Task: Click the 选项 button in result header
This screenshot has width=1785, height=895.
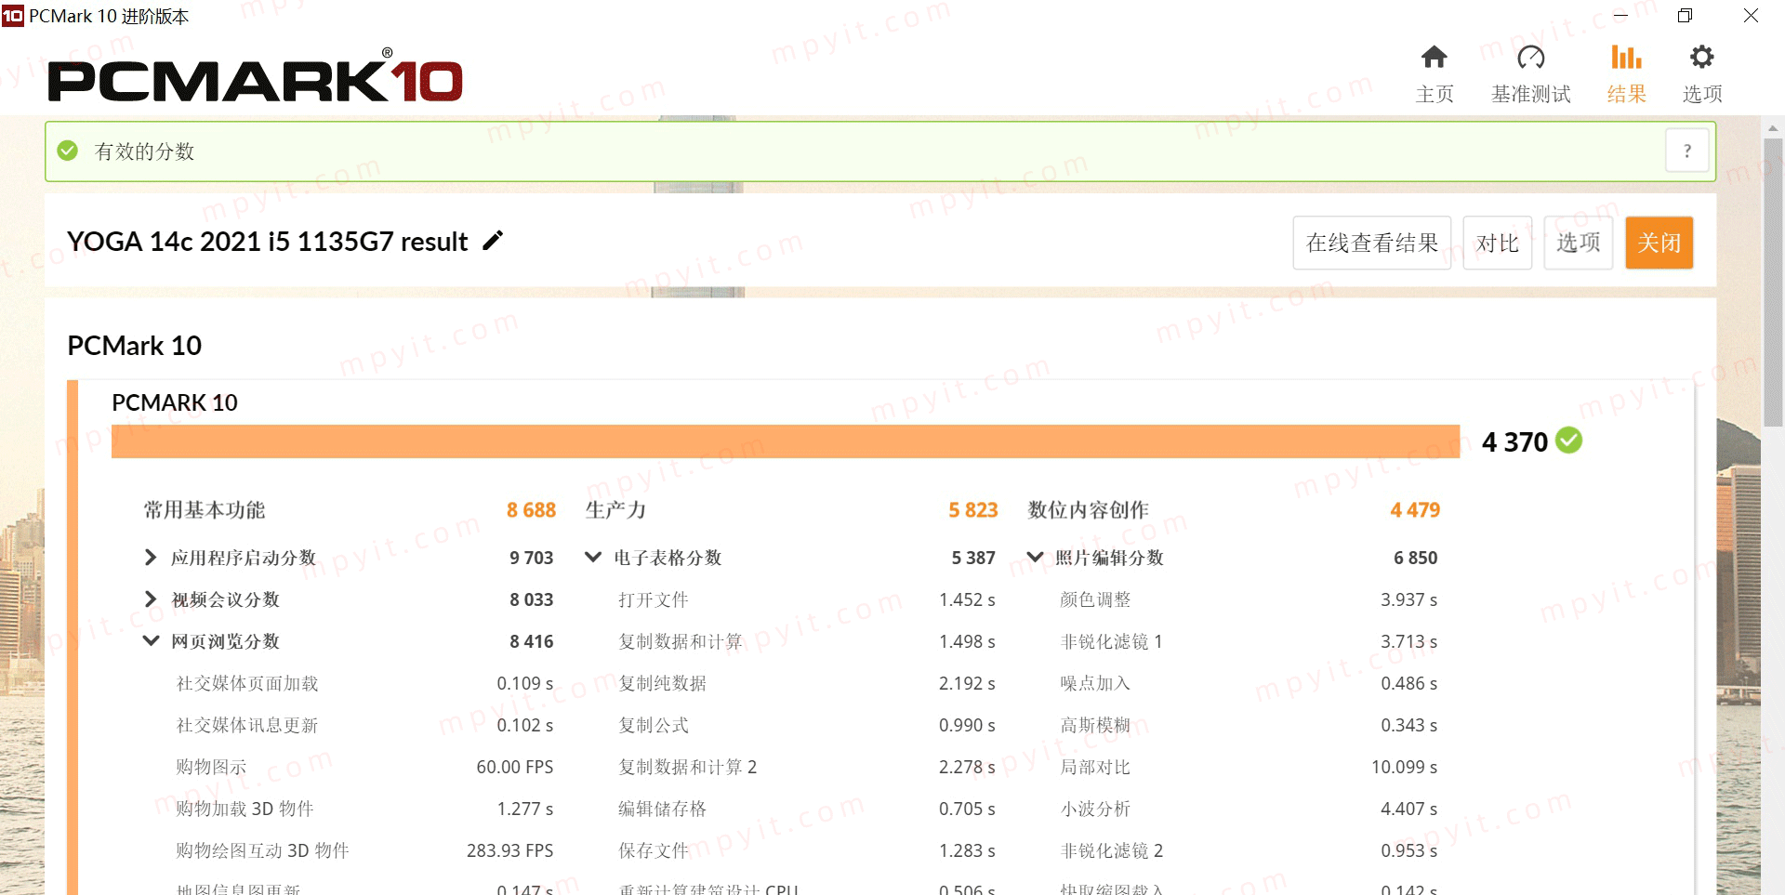Action: (1578, 243)
